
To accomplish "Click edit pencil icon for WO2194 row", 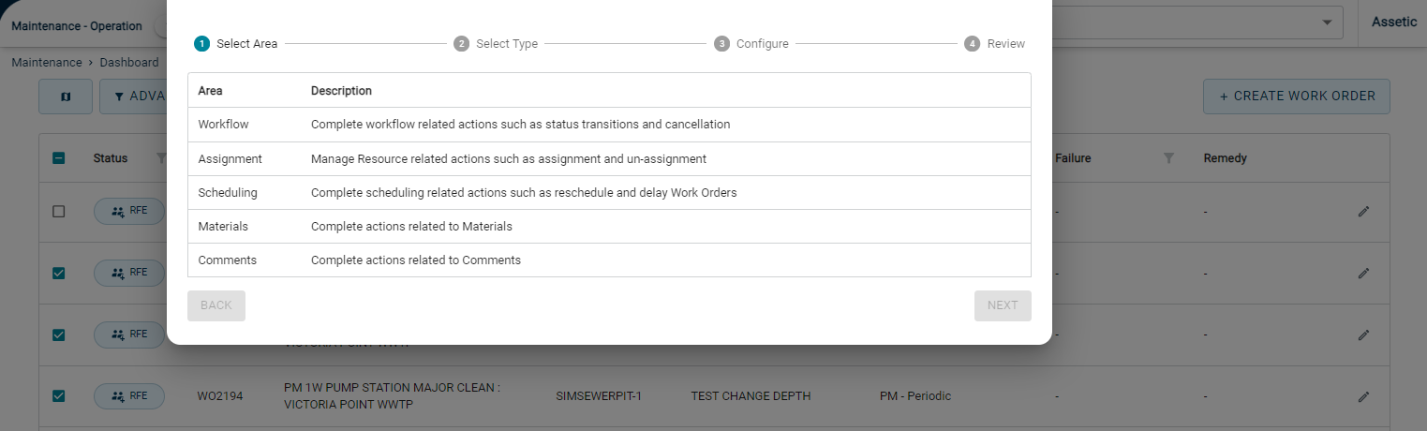I will (1363, 396).
